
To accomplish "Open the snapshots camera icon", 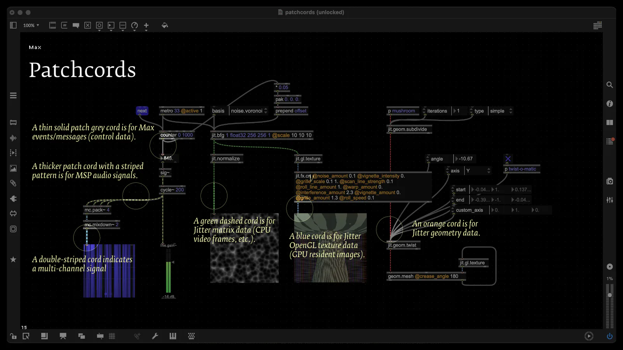I will coord(610,181).
